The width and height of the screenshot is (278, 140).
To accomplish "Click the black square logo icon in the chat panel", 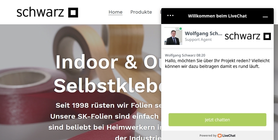I will pyautogui.click(x=267, y=36).
